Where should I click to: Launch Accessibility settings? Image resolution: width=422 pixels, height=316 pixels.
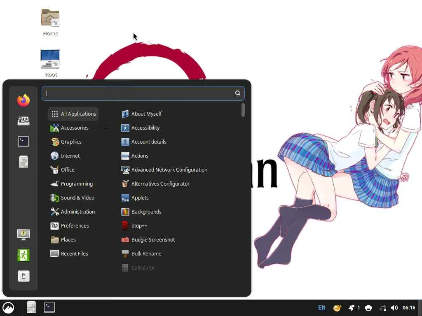141,128
